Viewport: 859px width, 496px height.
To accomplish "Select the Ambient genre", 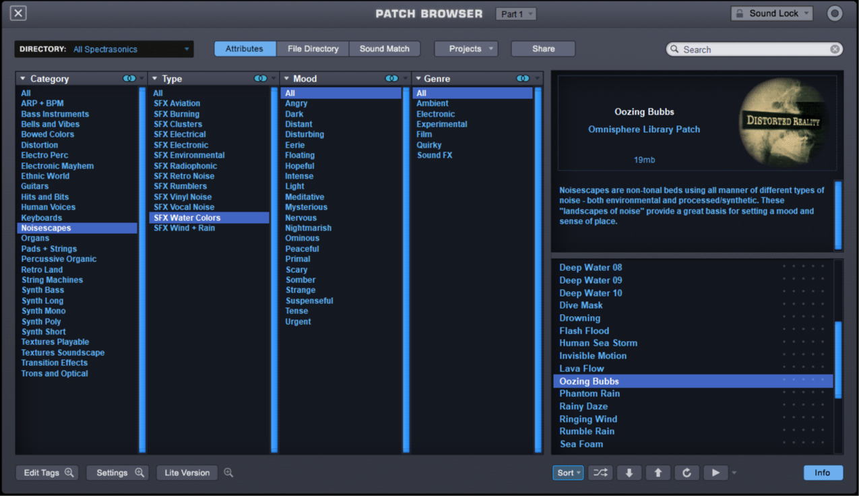I will coord(433,103).
